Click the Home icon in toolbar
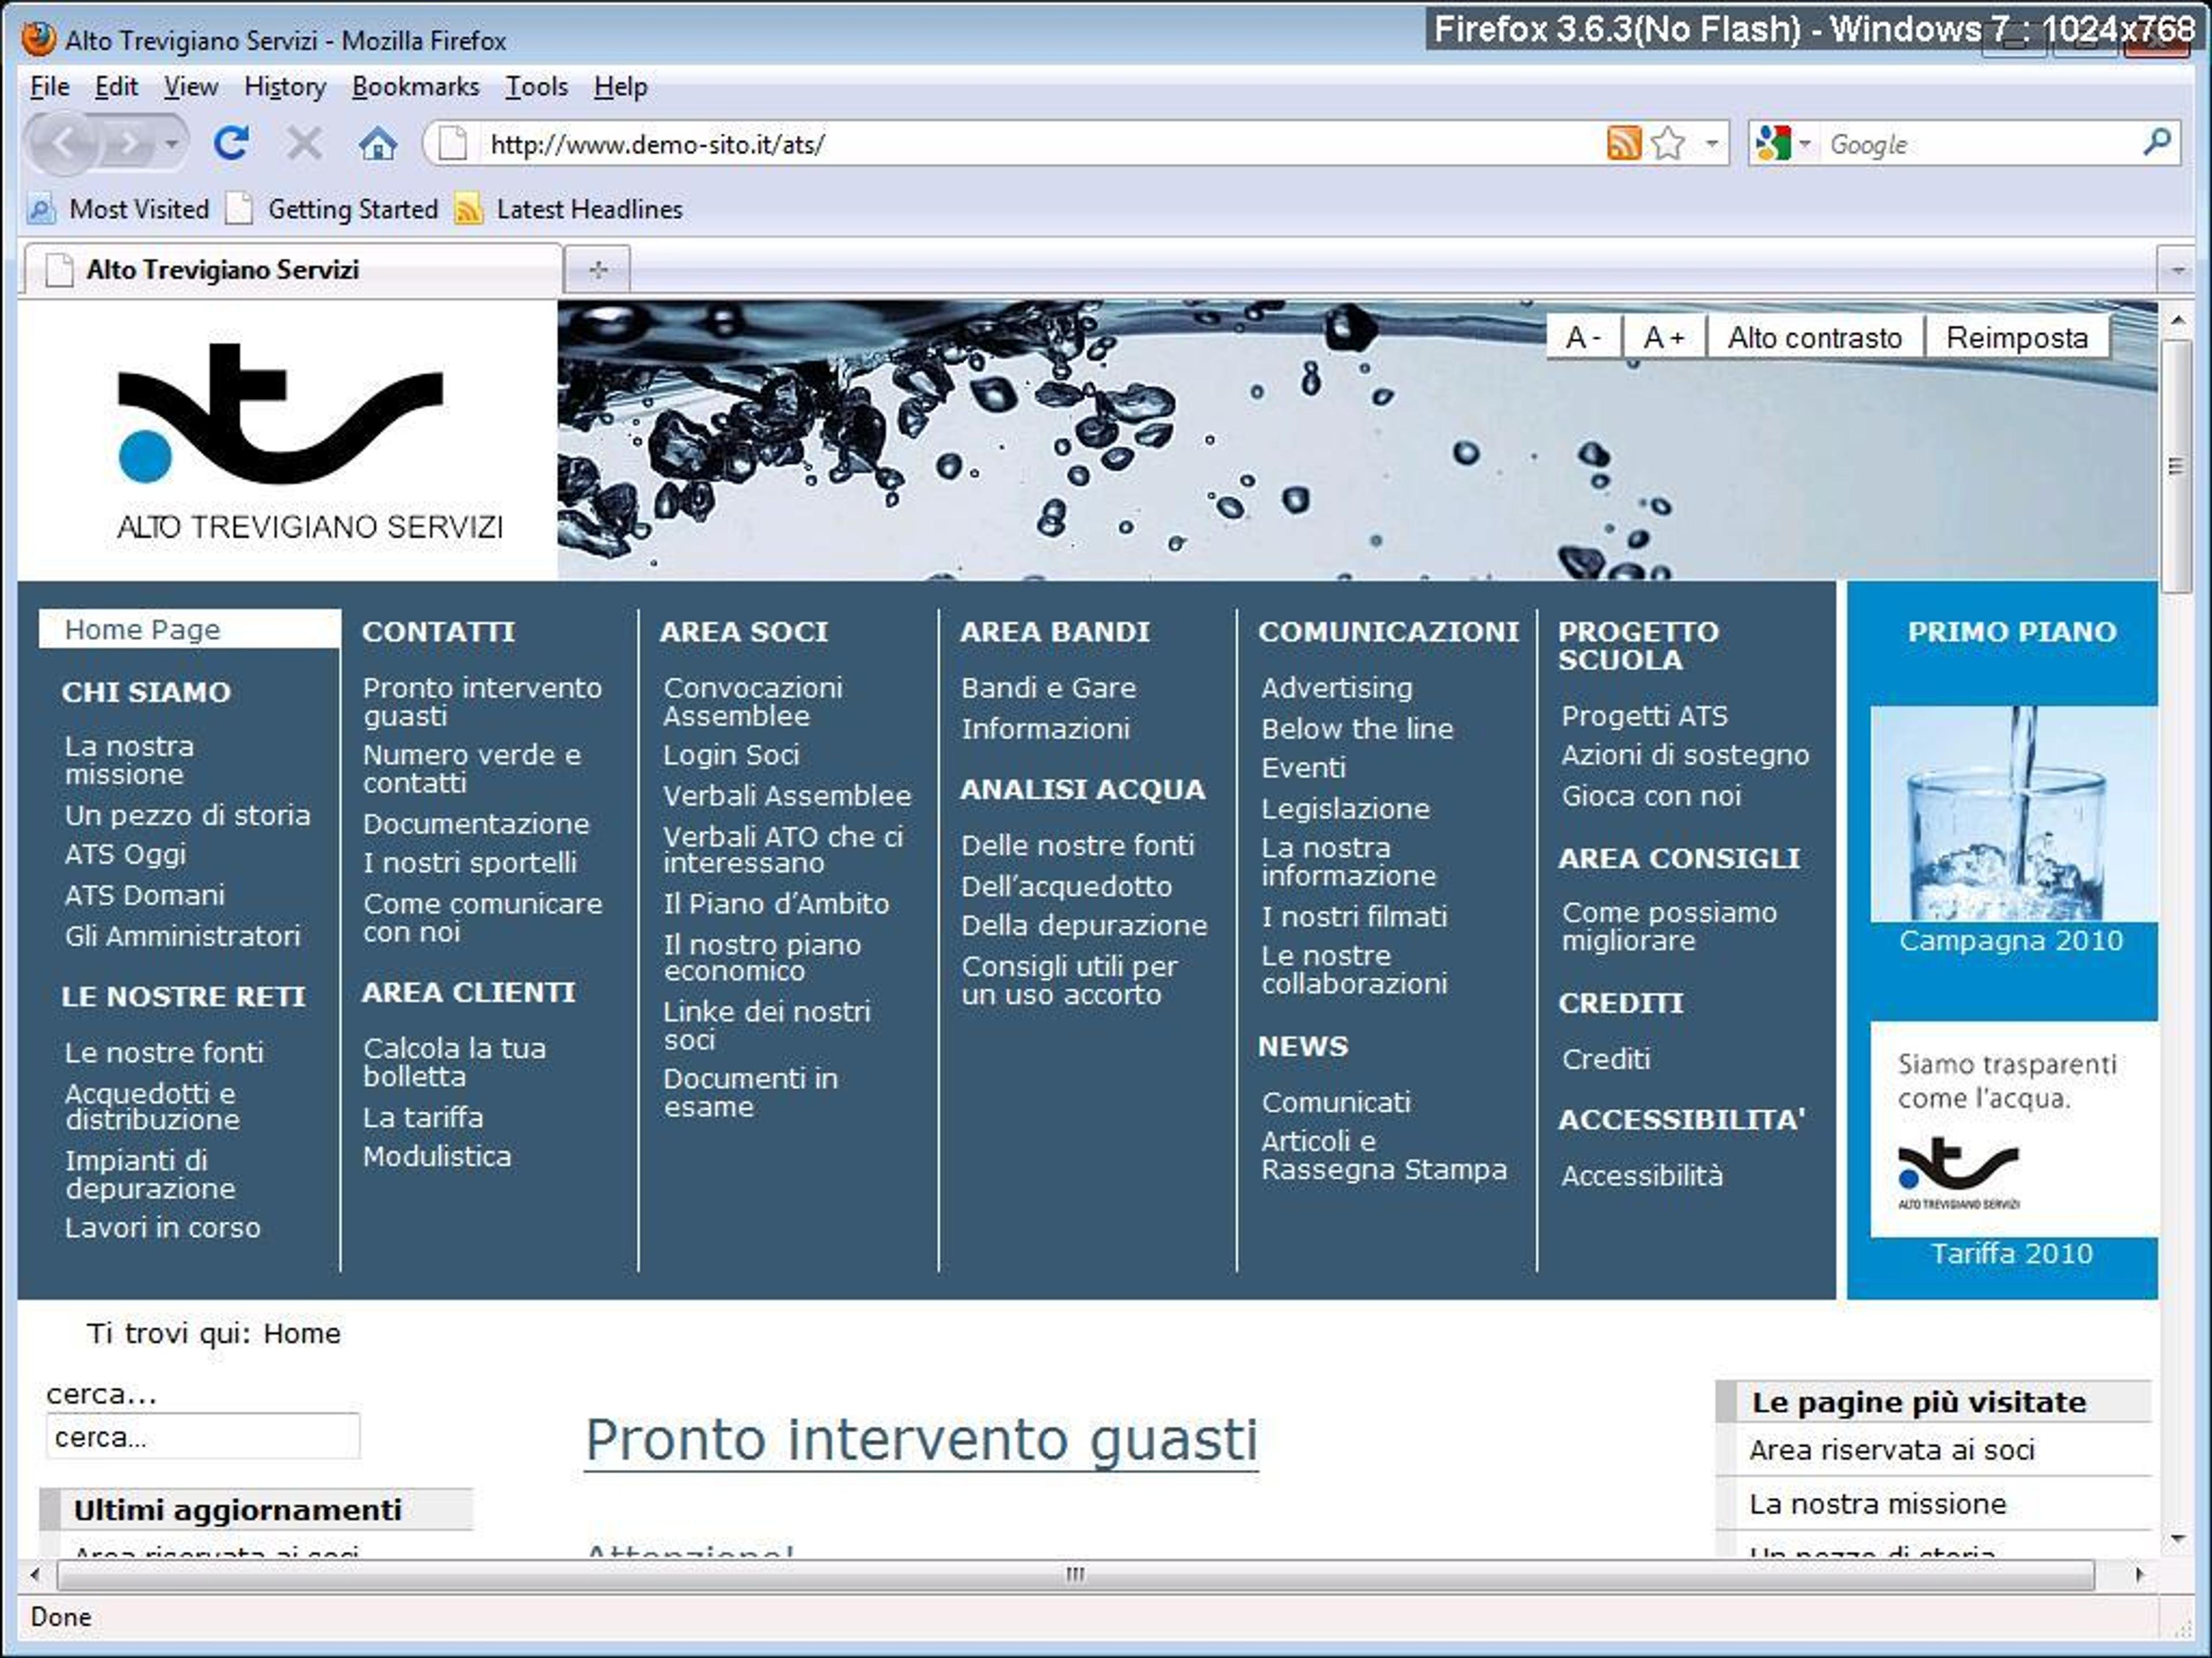 377,144
